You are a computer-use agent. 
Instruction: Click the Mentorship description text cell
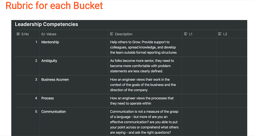[143, 47]
